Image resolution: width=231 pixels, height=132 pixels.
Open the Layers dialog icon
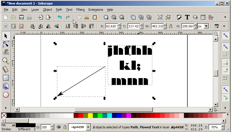click(x=195, y=17)
